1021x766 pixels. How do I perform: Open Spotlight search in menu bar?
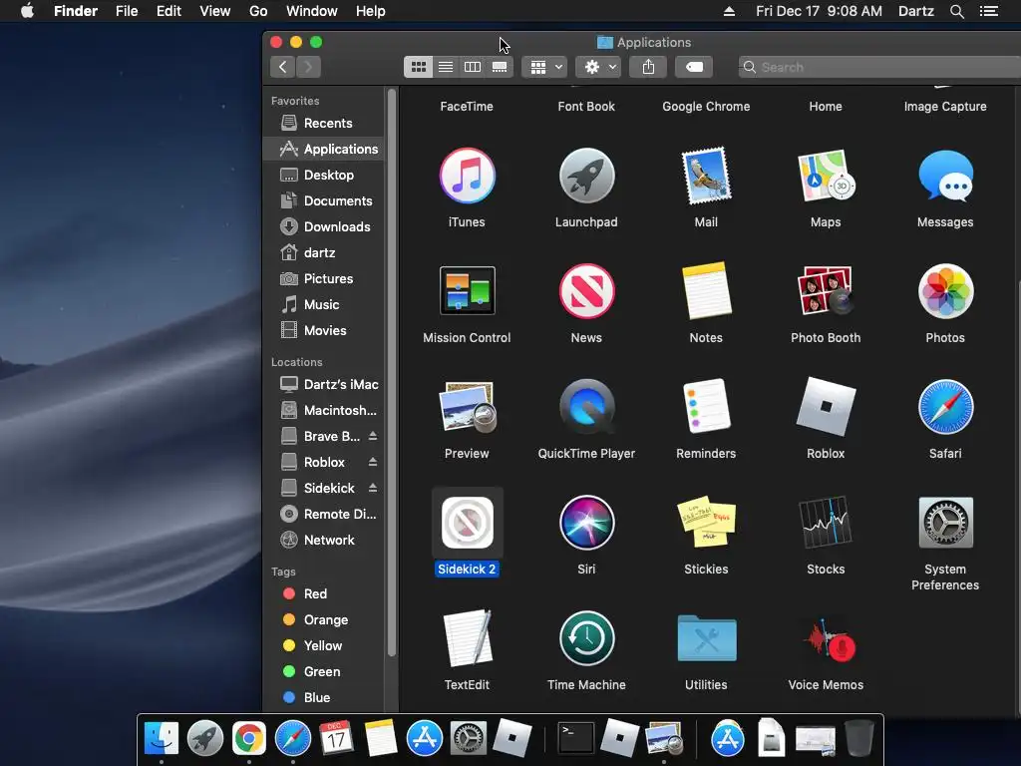[956, 11]
